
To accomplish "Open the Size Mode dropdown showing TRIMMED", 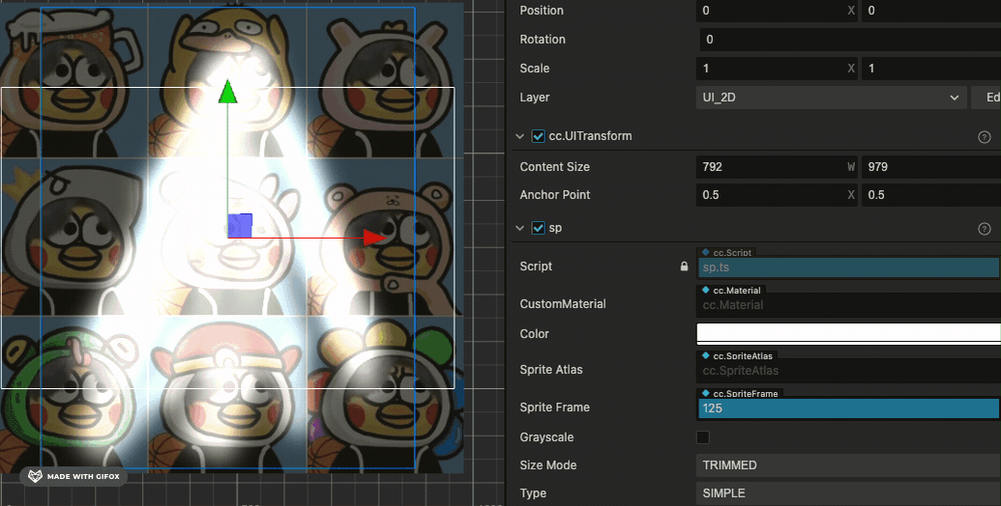I will [848, 465].
